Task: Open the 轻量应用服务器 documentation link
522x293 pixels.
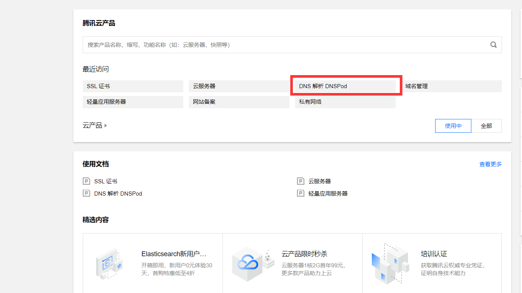Action: point(328,193)
